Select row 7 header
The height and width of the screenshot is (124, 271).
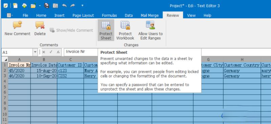[x=5, y=98]
